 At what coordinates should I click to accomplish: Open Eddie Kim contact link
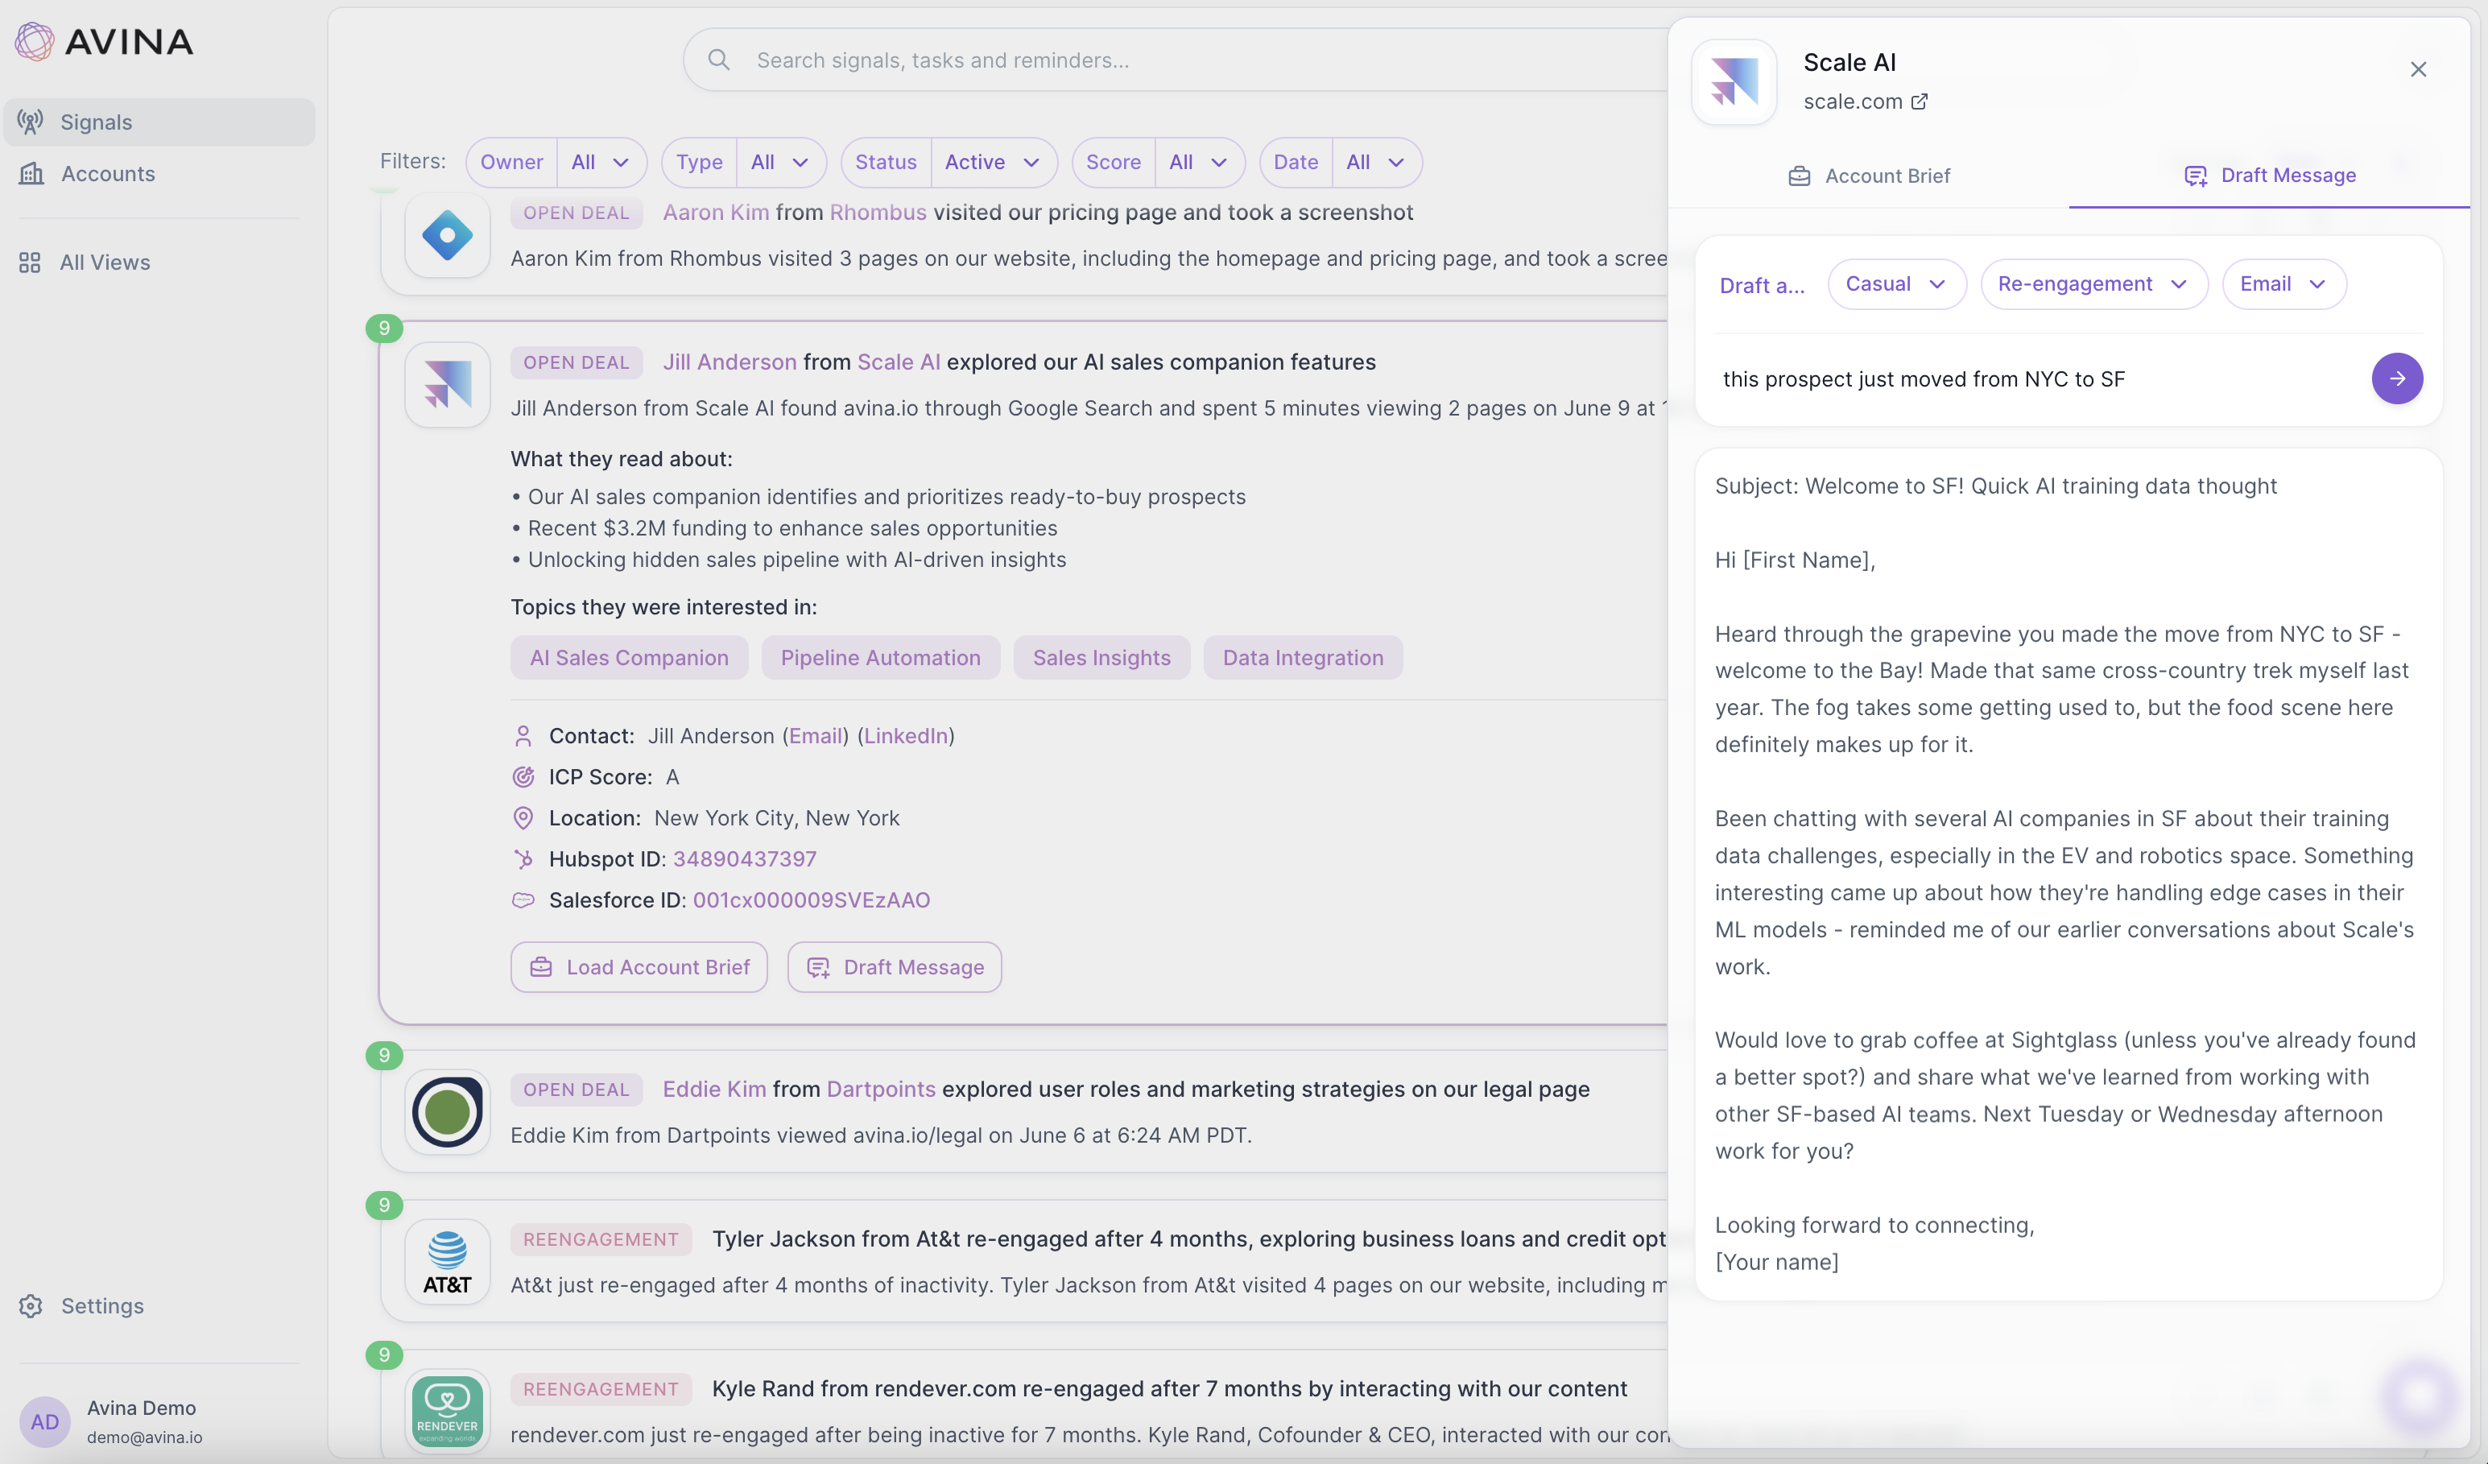[714, 1089]
